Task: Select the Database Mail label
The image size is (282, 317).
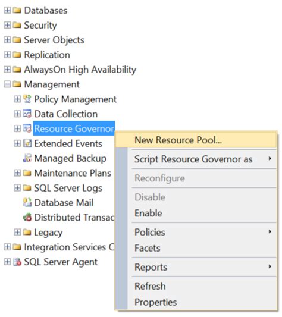Action: pyautogui.click(x=64, y=203)
